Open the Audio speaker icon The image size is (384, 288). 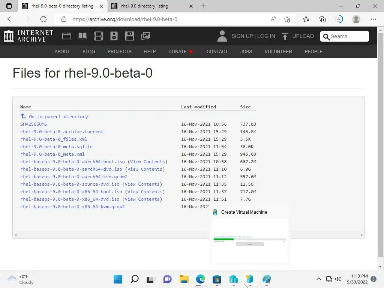point(114,36)
